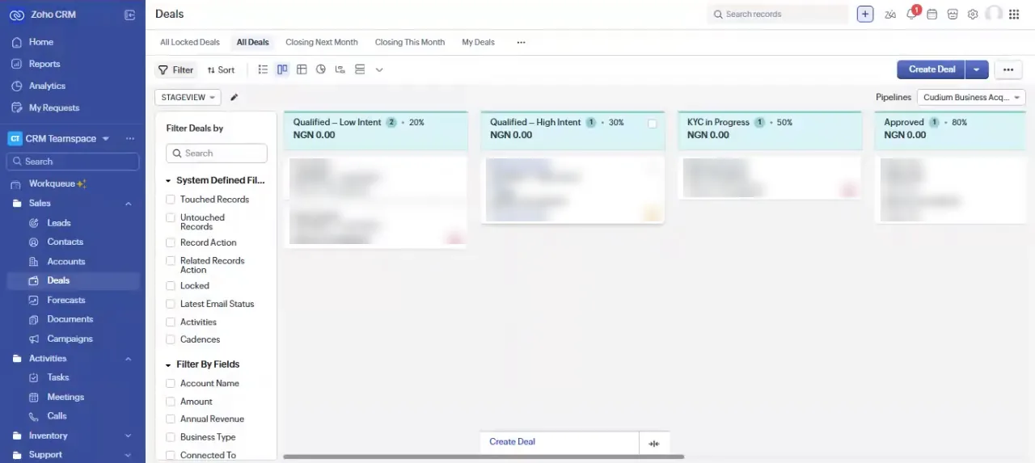Open Analytics from the sidebar
This screenshot has width=1035, height=463.
(47, 86)
